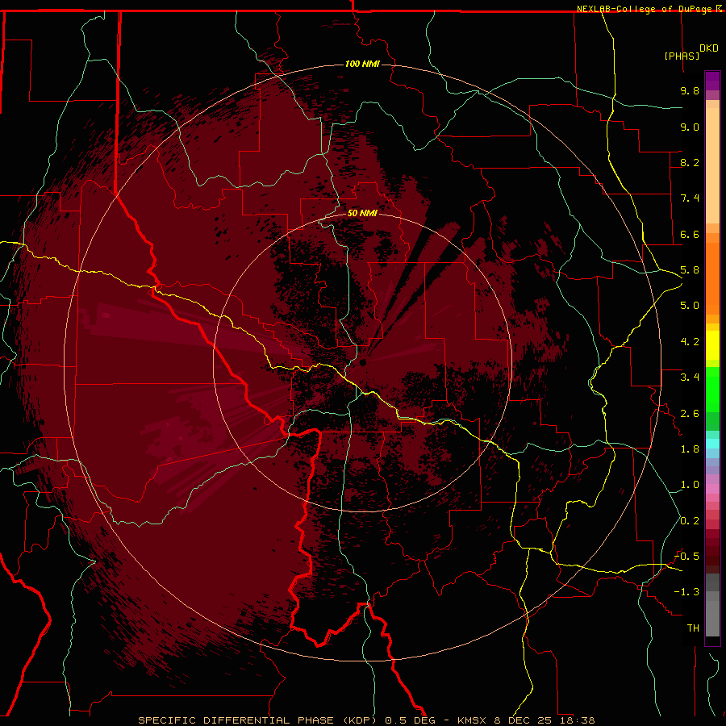Click the 6.6 scale label
This screenshot has height=726, width=726.
tap(690, 234)
